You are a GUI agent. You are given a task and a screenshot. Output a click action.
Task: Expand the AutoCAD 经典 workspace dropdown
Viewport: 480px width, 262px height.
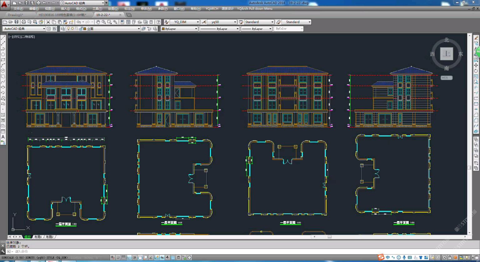click(x=44, y=29)
